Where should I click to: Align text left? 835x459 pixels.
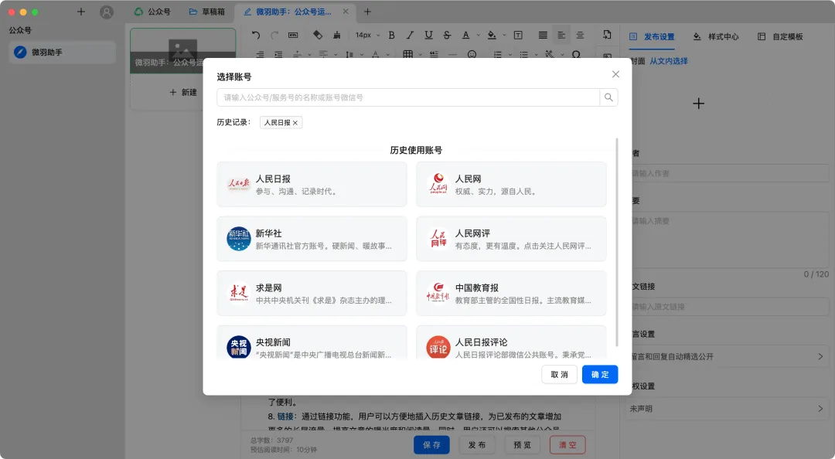coord(561,35)
